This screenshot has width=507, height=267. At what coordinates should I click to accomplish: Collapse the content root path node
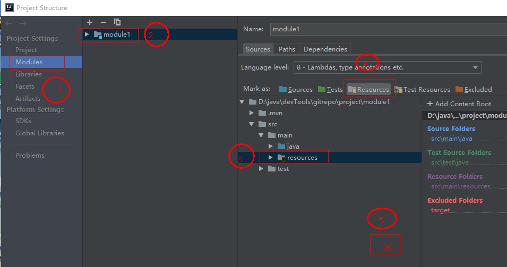pos(242,102)
